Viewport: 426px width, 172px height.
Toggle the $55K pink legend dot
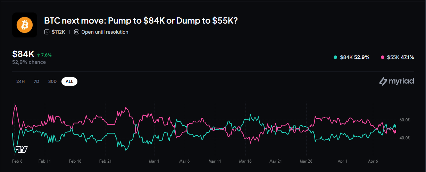point(383,57)
